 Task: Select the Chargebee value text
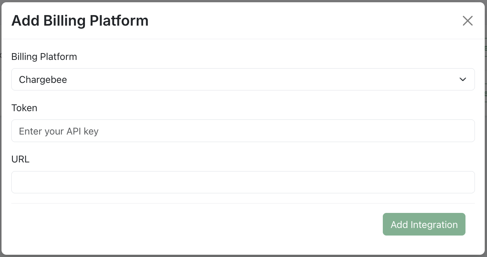43,80
